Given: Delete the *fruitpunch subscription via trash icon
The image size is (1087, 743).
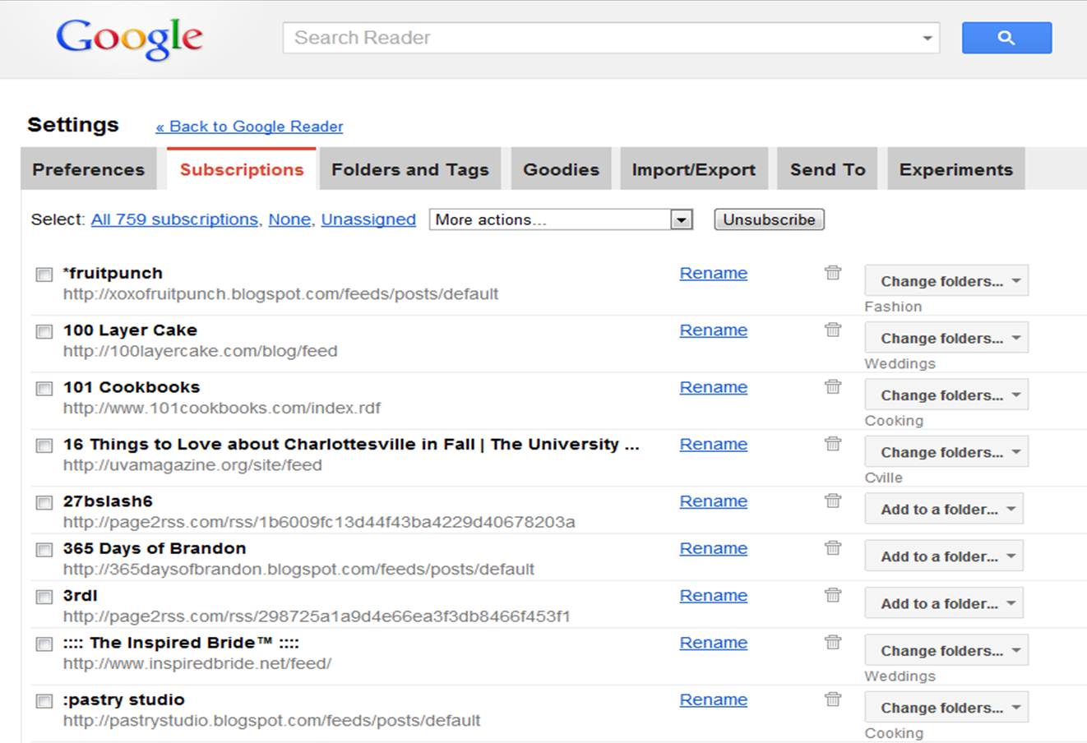Looking at the screenshot, I should [833, 273].
